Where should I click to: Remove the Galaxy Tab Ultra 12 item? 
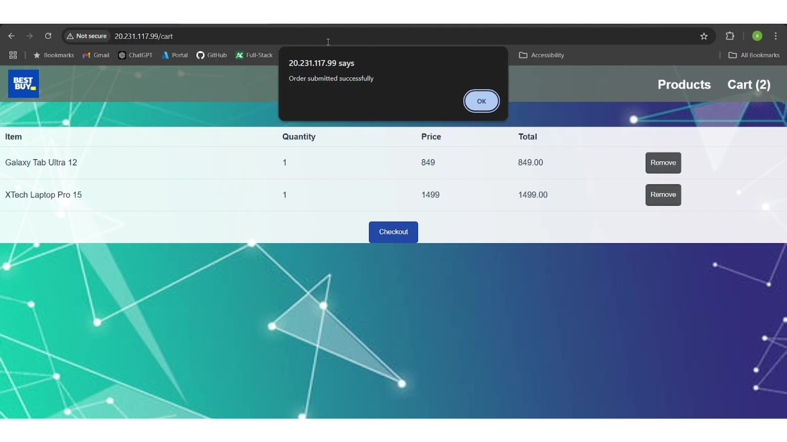(663, 163)
